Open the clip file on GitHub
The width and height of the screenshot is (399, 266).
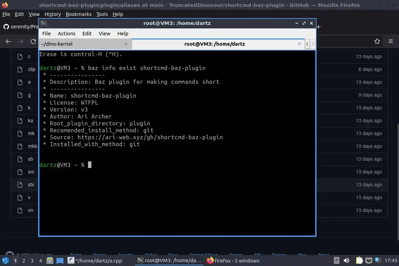[x=32, y=69]
